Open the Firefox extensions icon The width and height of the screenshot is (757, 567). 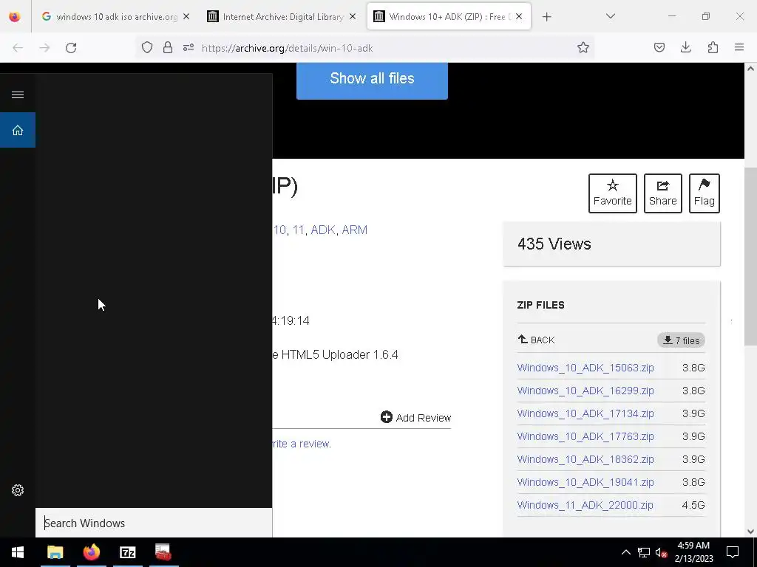click(x=713, y=48)
